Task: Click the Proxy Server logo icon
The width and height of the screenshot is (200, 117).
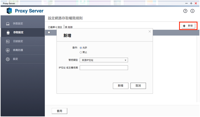Action: click(9, 11)
